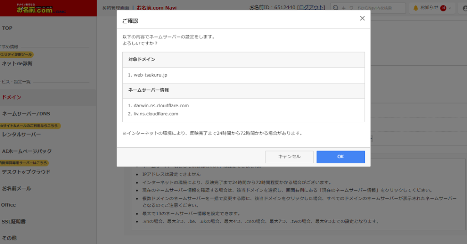467x244 pixels.
Task: Click the お名前.com Navi header link
Action: click(x=156, y=8)
